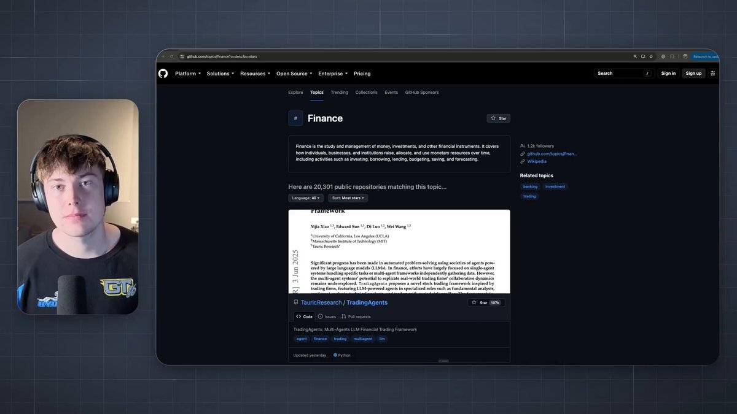This screenshot has height=414, width=737.
Task: Reload the page with browser refresh icon
Action: [171, 56]
